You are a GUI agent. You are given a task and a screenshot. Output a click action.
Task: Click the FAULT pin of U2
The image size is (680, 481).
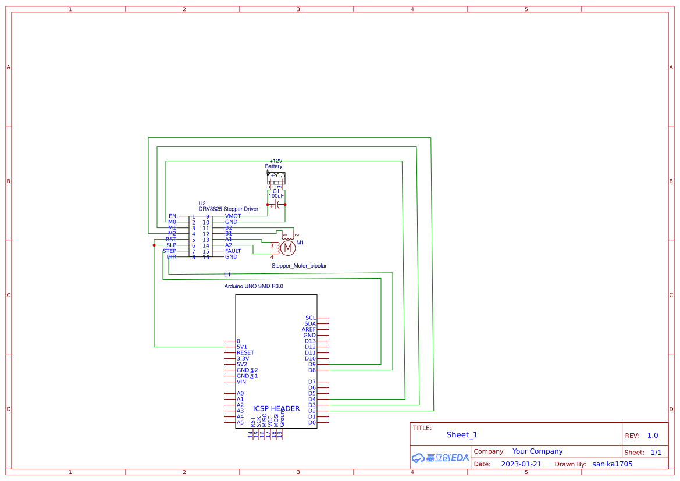(232, 251)
